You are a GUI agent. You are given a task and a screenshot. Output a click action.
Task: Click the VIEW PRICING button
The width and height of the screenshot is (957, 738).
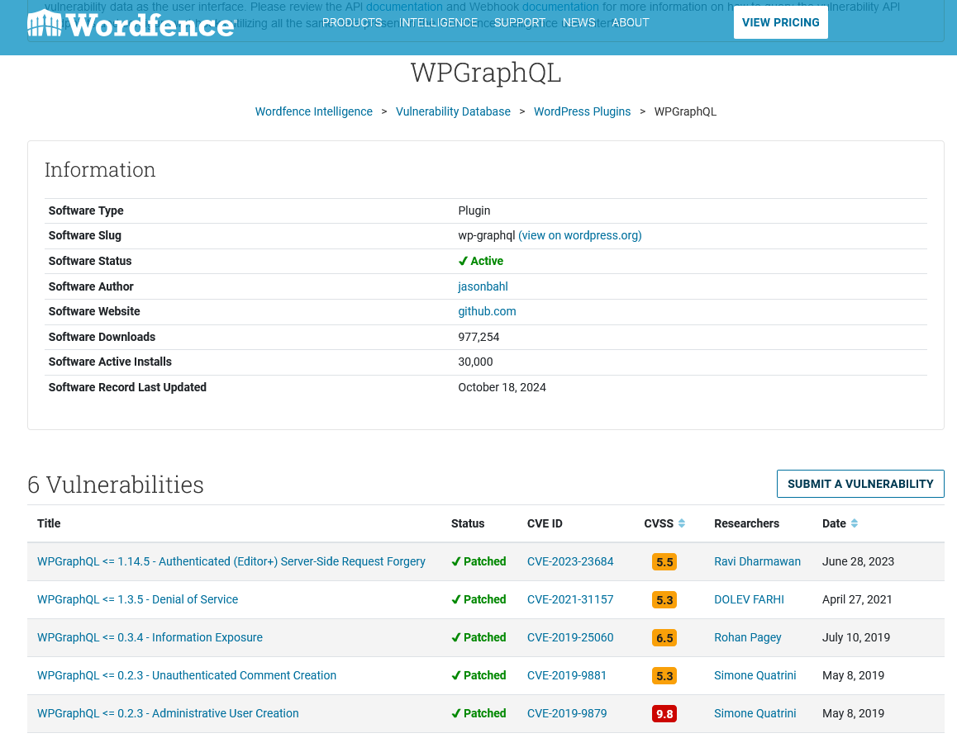781,22
